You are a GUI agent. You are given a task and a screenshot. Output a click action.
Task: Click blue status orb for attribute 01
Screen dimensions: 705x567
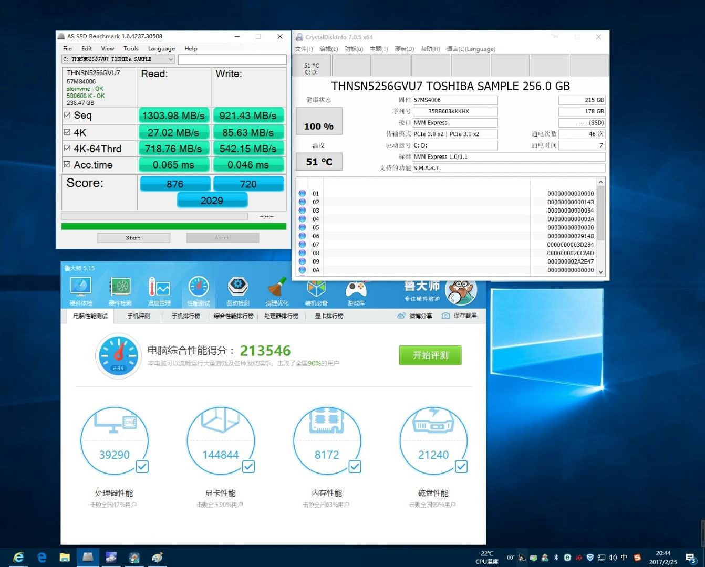[302, 193]
